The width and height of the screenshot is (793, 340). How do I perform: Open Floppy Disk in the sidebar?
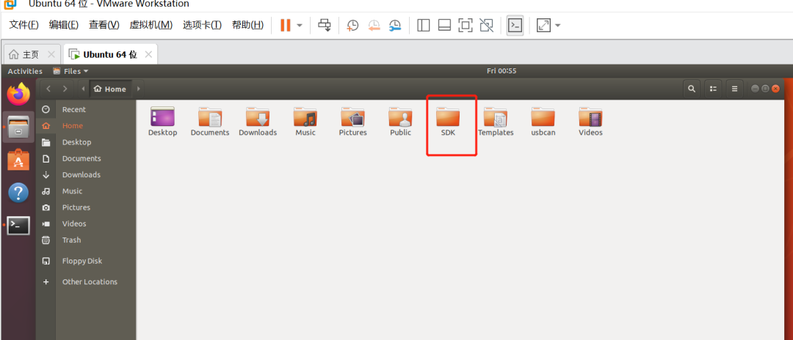point(86,261)
